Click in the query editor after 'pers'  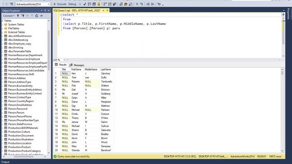coord(120,28)
